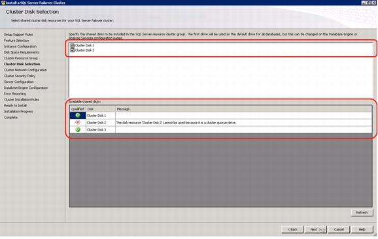Image resolution: width=378 pixels, height=239 pixels.
Task: Select the Complete step in the sidebar
Action: pos(10,118)
